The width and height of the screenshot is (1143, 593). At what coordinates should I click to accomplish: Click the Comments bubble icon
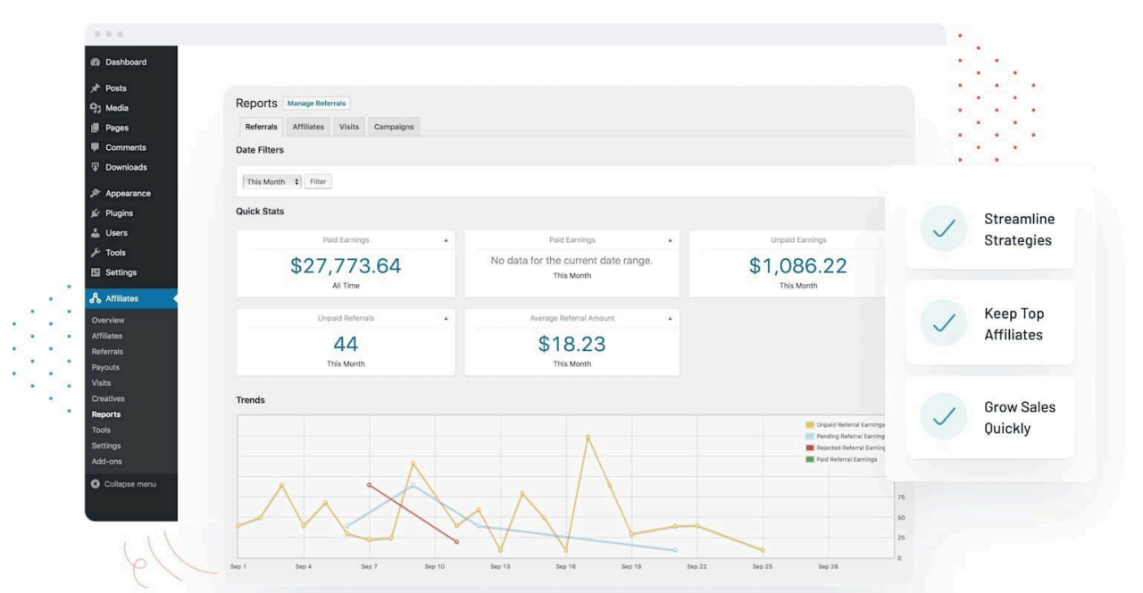tap(96, 147)
